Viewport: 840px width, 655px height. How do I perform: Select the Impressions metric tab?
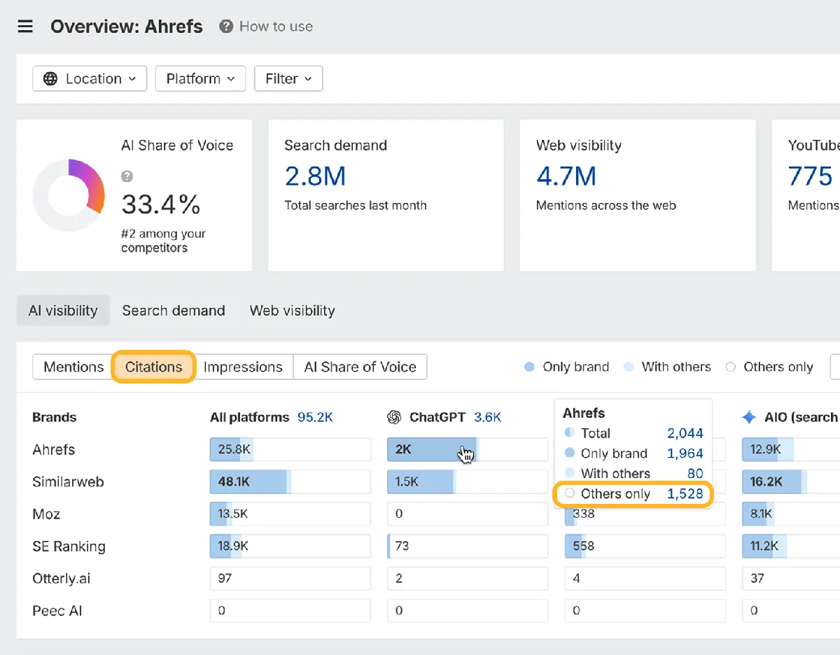click(243, 367)
